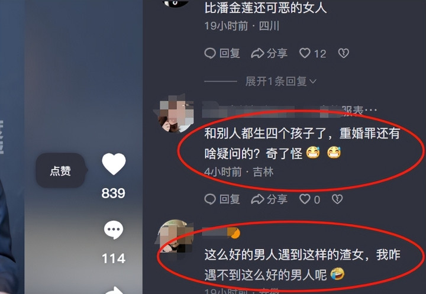This screenshot has width=426, height=294.
Task: Click the 839 like count
Action: [x=113, y=193]
